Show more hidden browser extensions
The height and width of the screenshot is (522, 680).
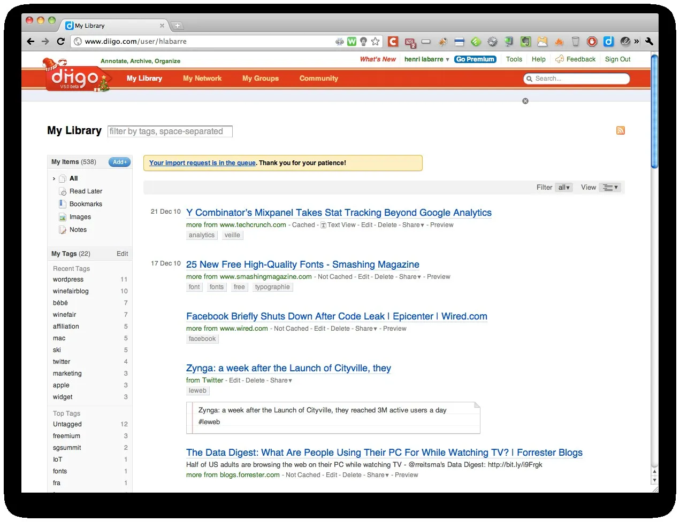637,41
